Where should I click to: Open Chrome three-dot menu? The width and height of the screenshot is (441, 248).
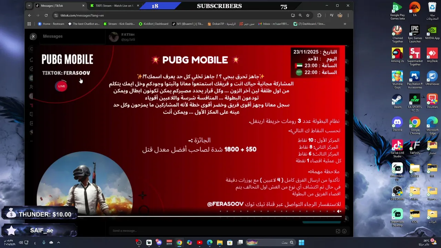[x=348, y=15]
